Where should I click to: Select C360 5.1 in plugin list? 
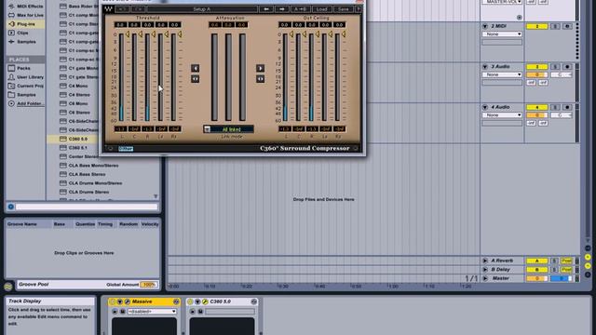coord(77,148)
